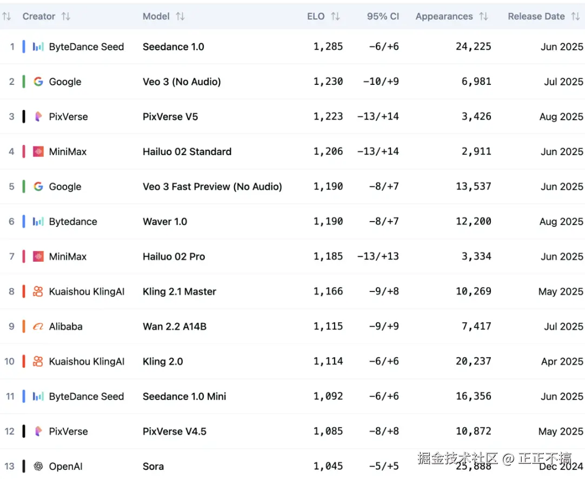Screen dimensions: 585x479
Task: Click the Alibaba logo beside Wan 2.2 A14B
Action: point(38,327)
